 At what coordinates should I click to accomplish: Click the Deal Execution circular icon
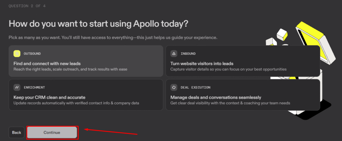pos(174,87)
